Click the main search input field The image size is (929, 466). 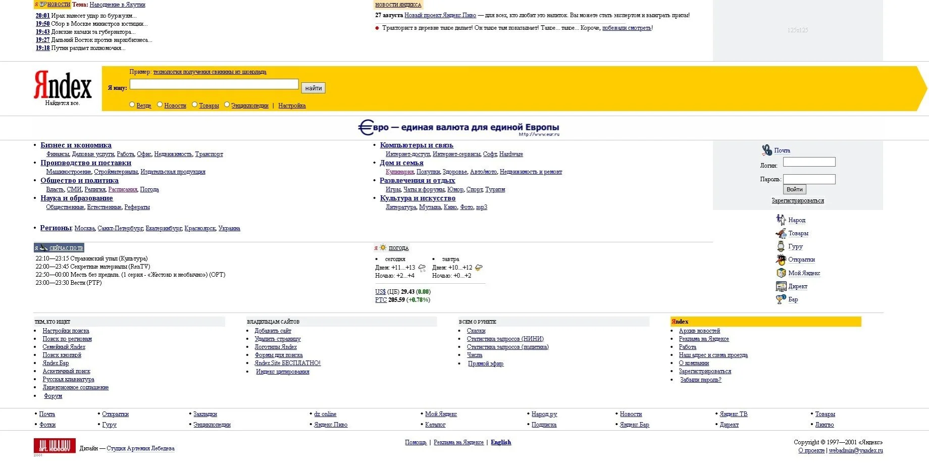214,84
